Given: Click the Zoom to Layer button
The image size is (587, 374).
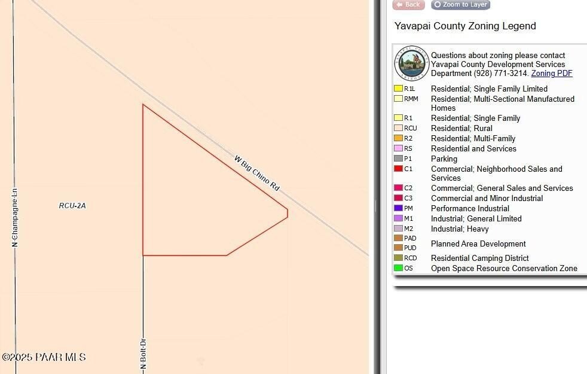Looking at the screenshot, I should click(460, 5).
